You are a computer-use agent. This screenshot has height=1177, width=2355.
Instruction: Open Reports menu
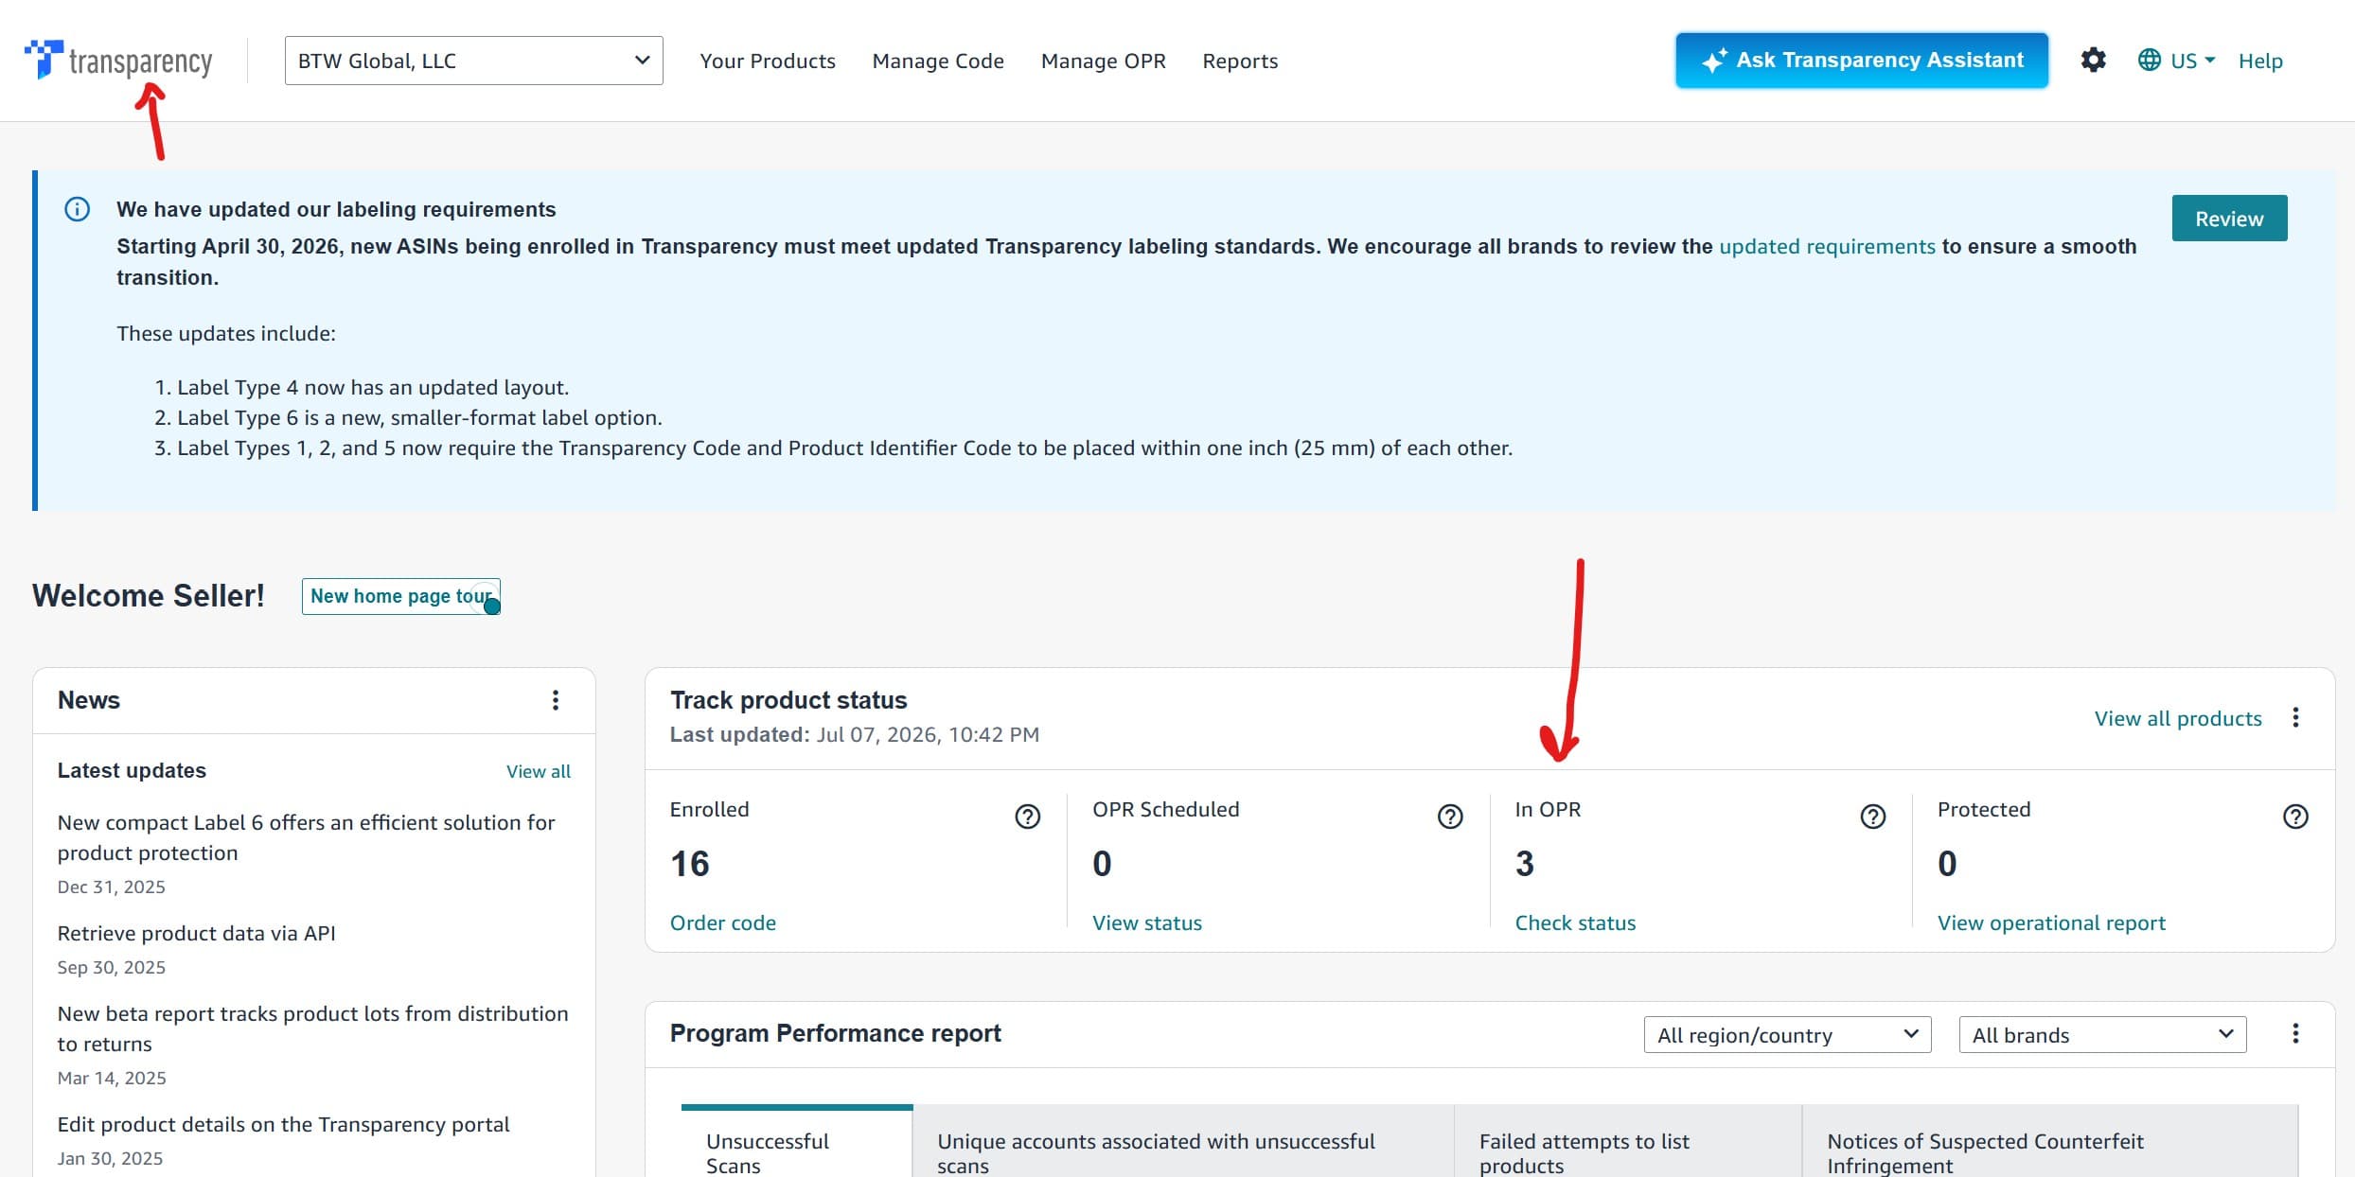click(1240, 61)
